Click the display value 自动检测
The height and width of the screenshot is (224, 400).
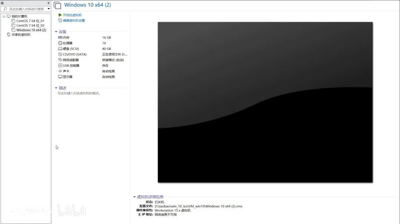tap(109, 77)
